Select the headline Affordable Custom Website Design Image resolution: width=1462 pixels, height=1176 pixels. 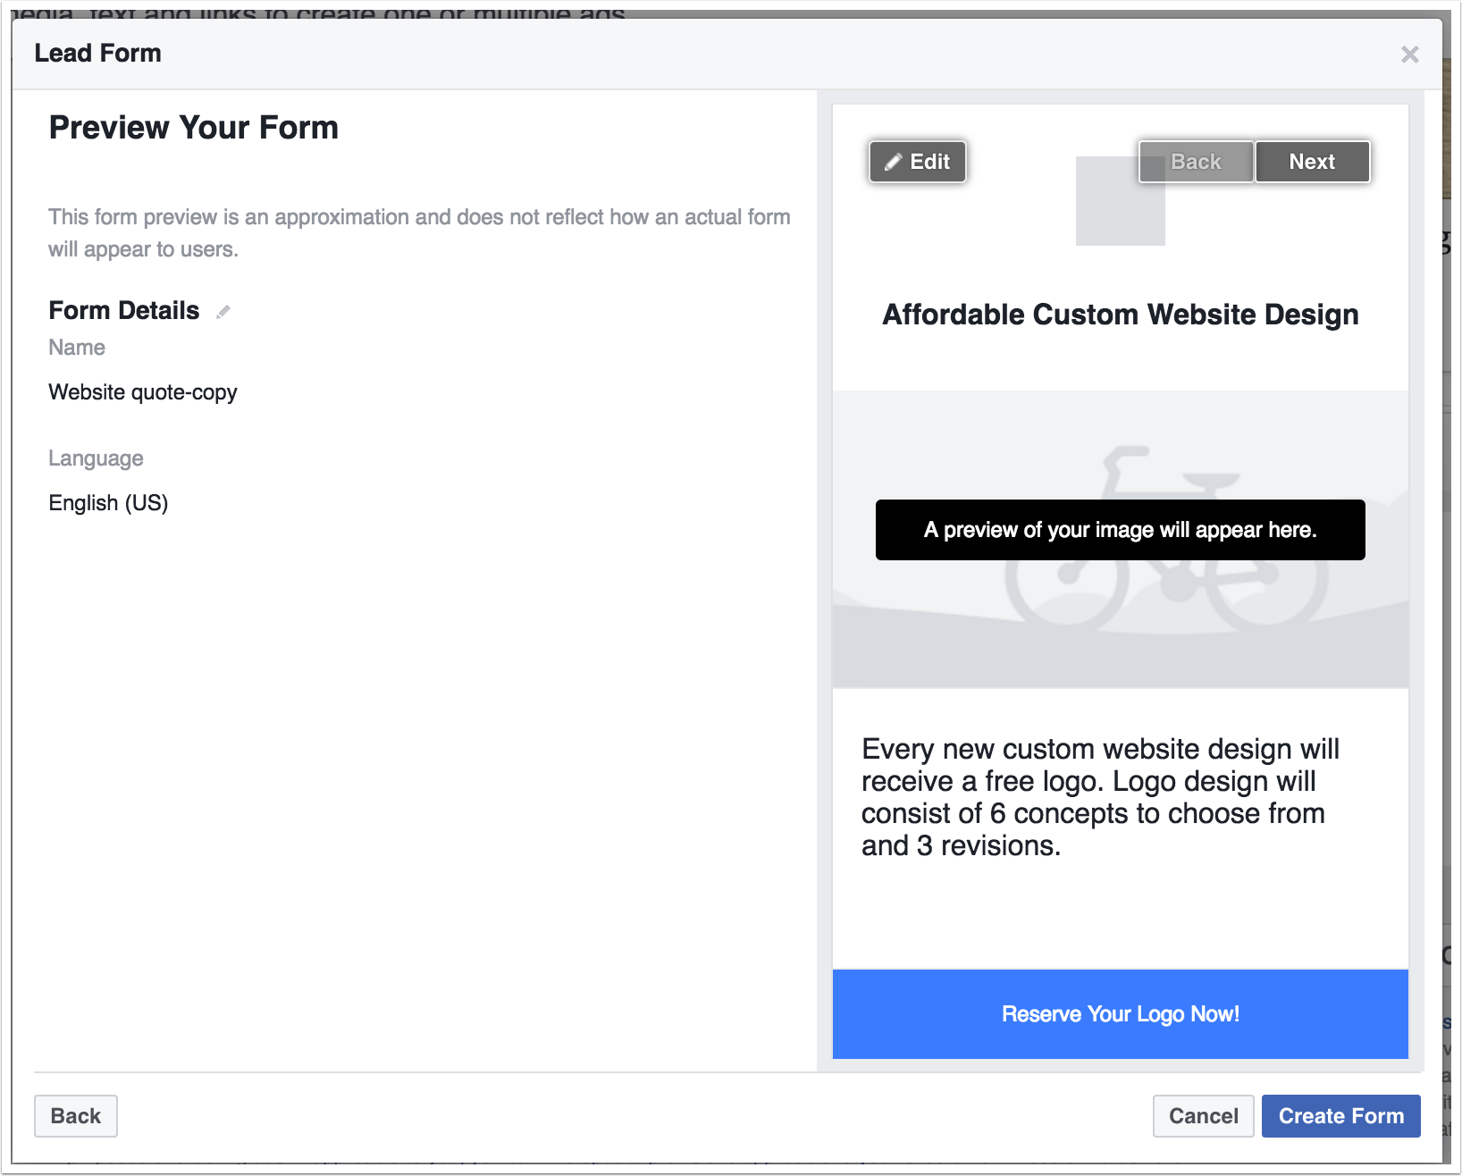(x=1120, y=315)
